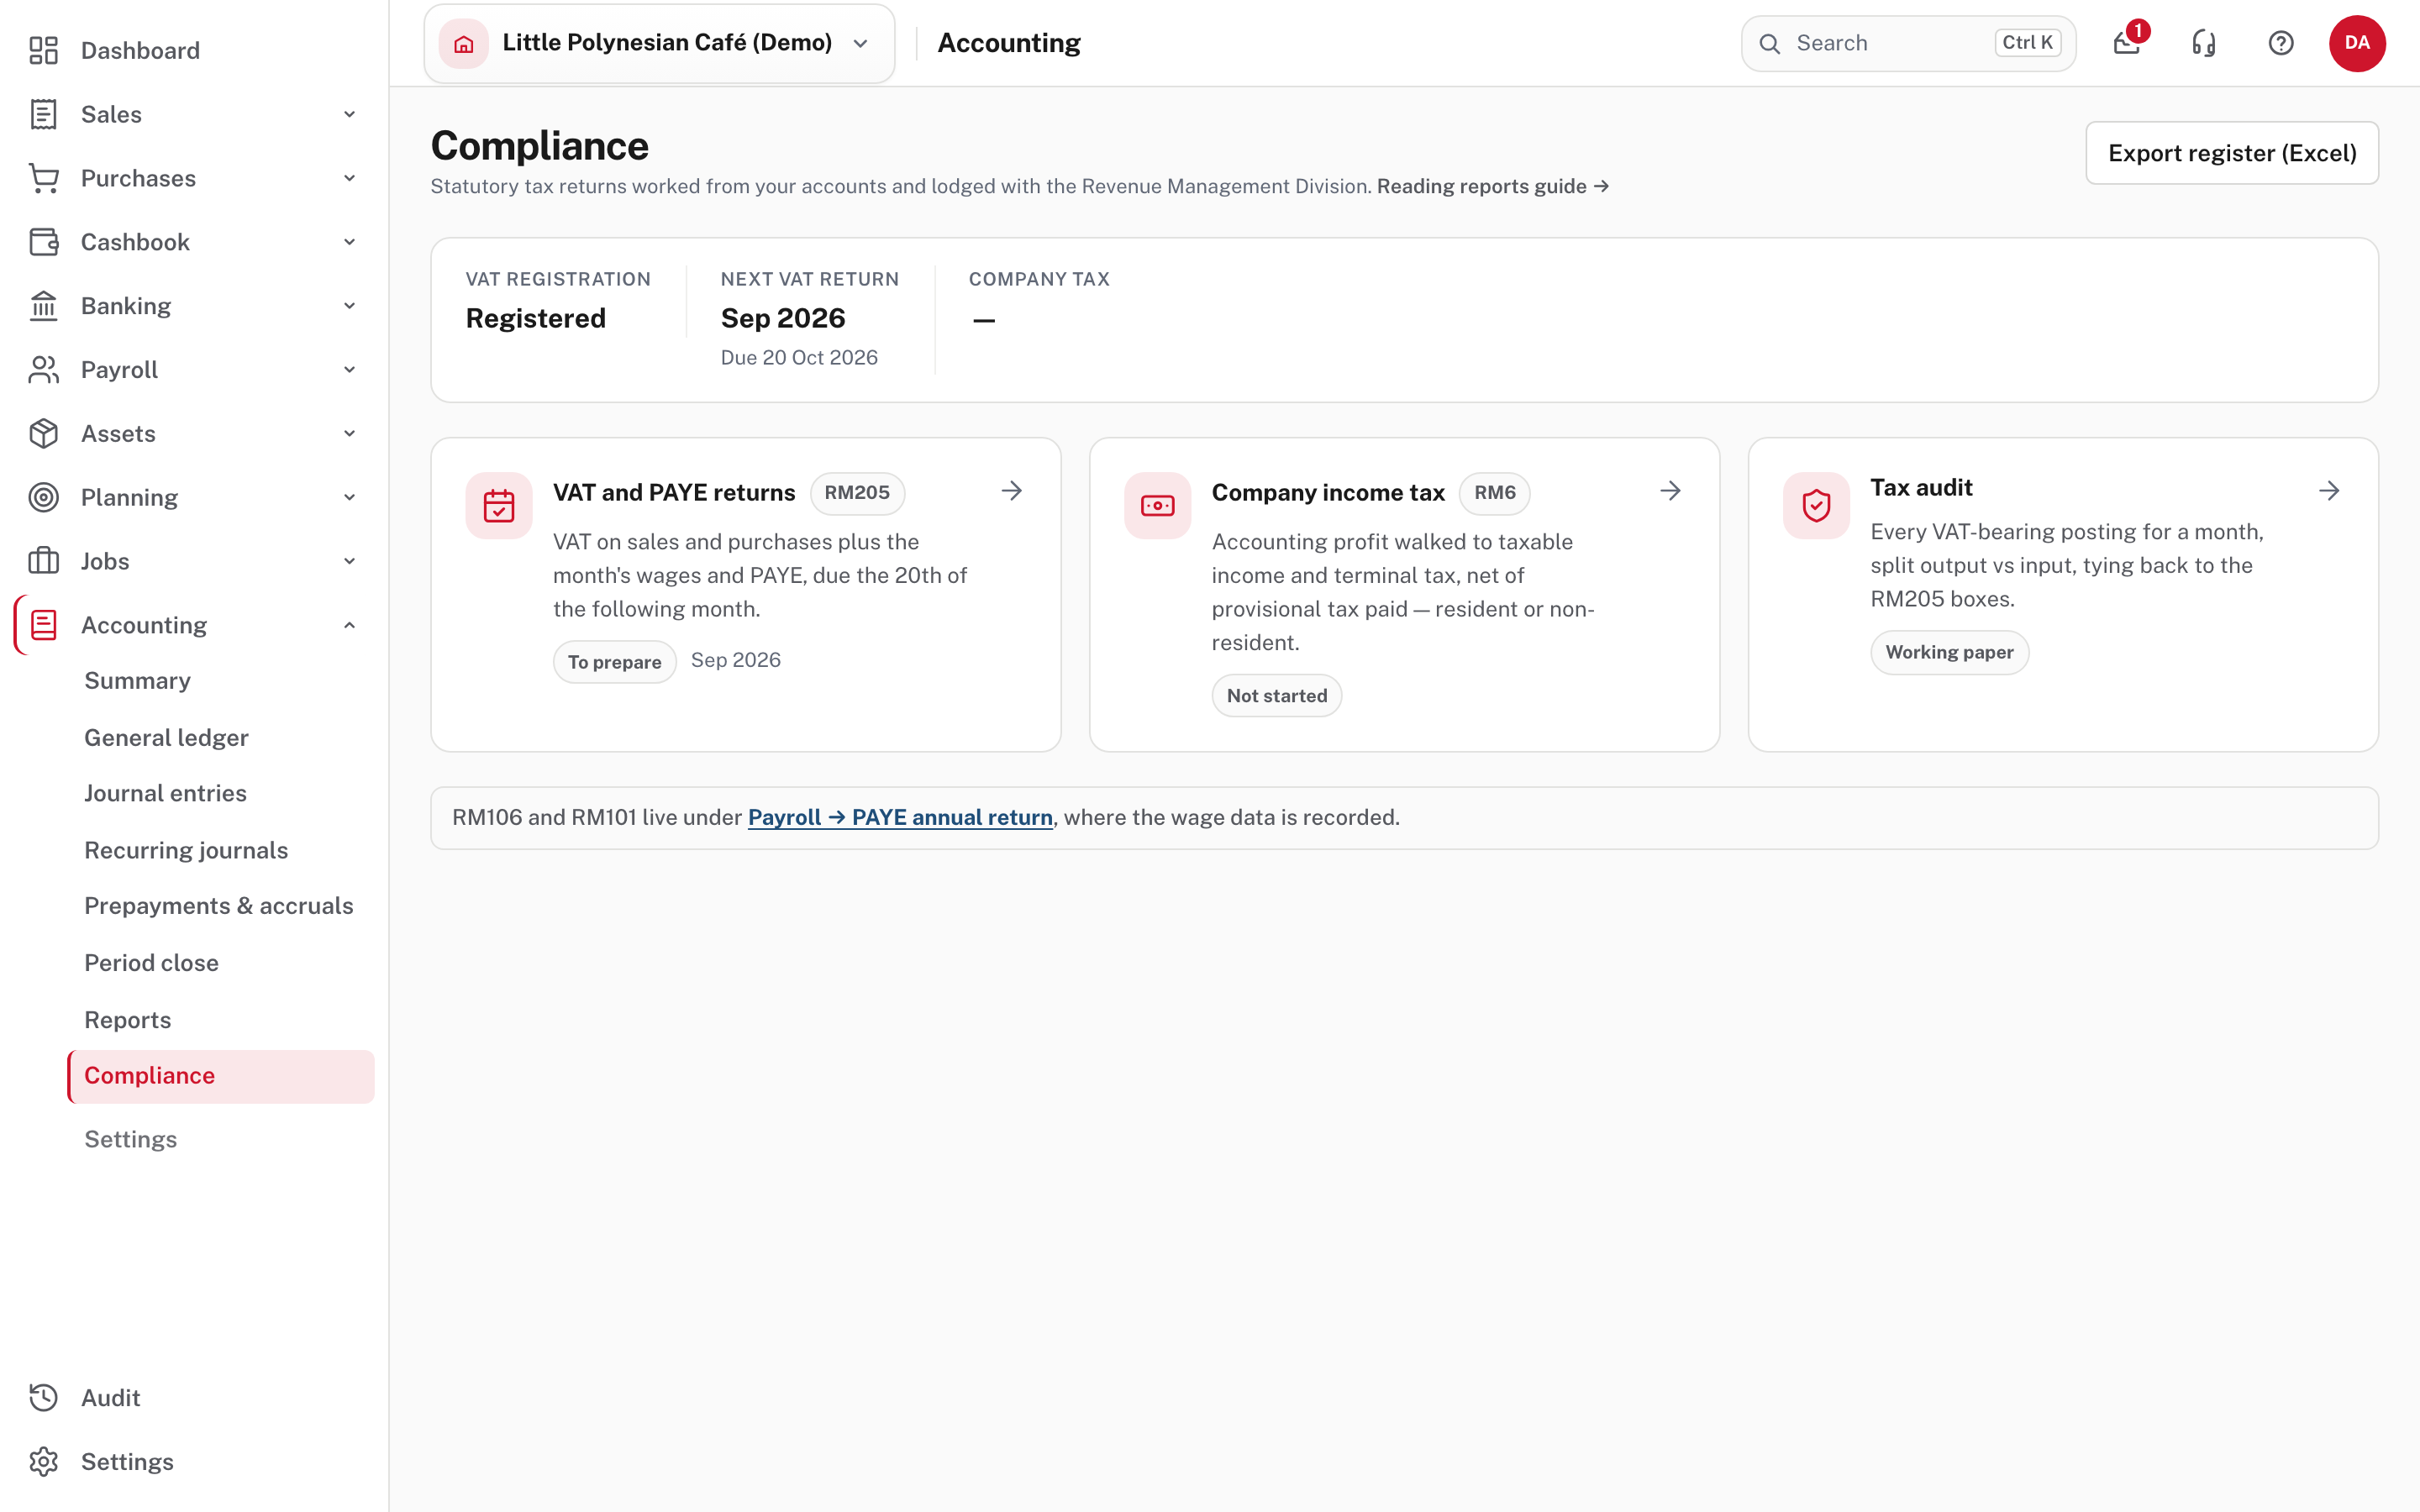
Task: Open Tax audit arrow
Action: pos(2329,491)
